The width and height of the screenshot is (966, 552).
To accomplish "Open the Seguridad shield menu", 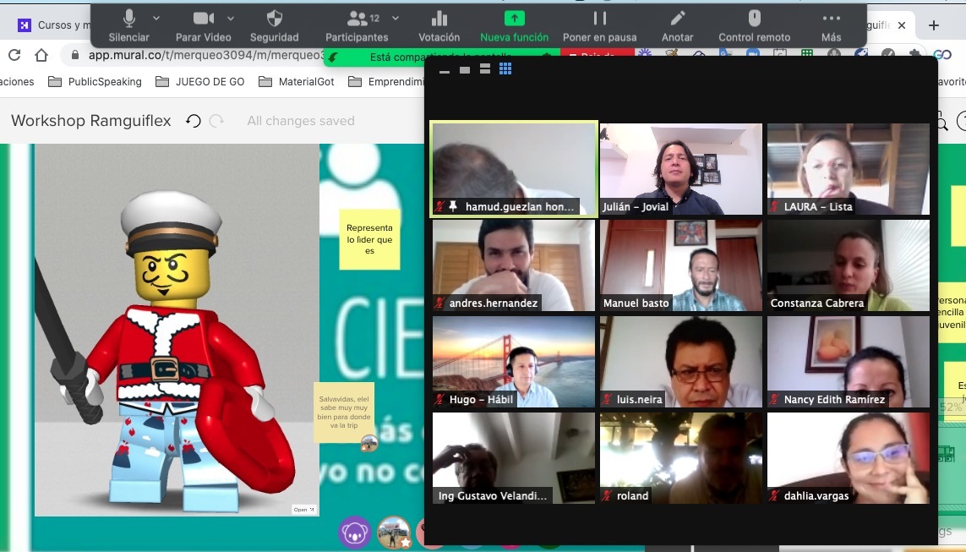I will 274,26.
